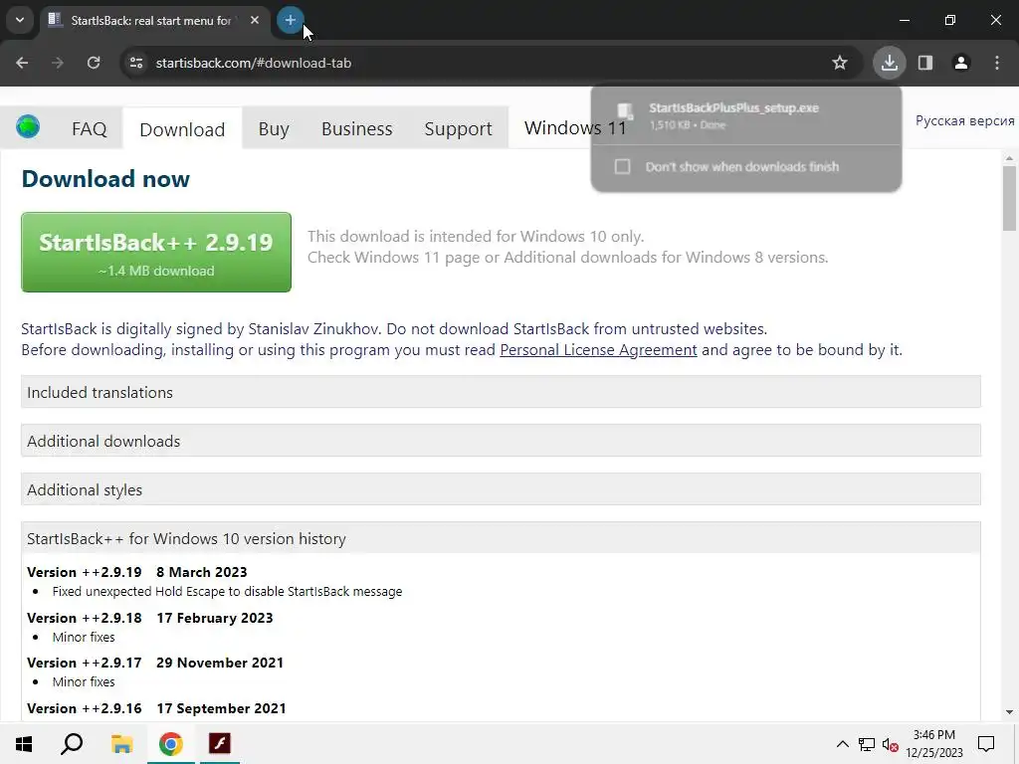Click the browser back arrow
1019x764 pixels.
(22, 63)
